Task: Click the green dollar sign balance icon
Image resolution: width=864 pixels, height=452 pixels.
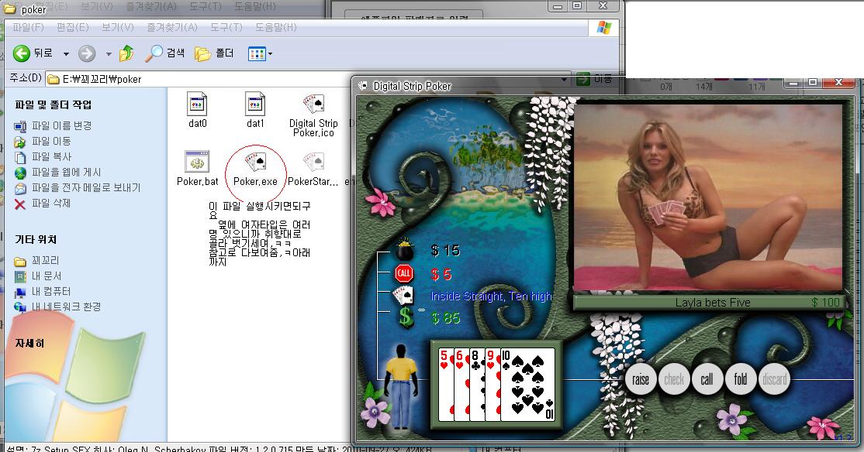Action: pyautogui.click(x=406, y=317)
